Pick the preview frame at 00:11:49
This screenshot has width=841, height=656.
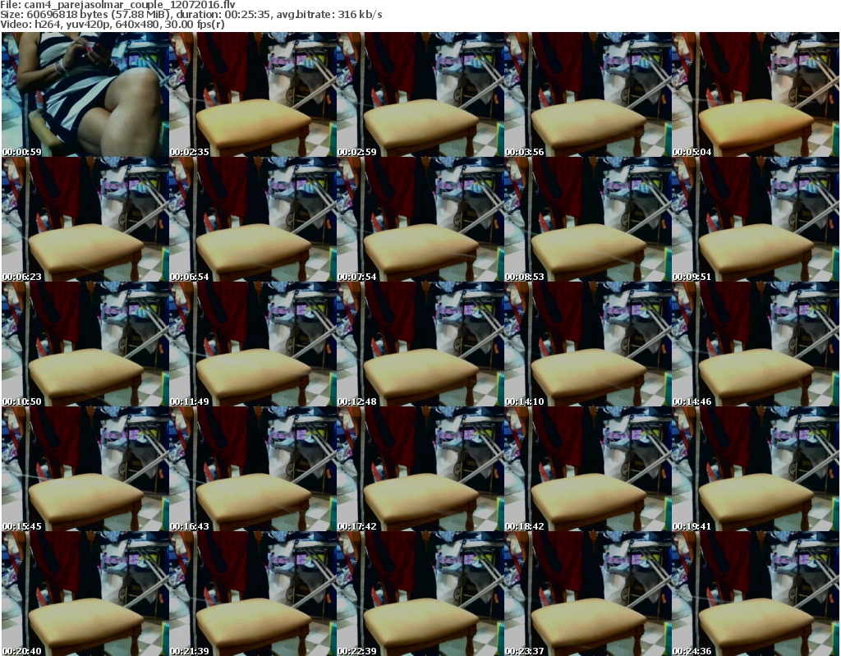pos(253,344)
